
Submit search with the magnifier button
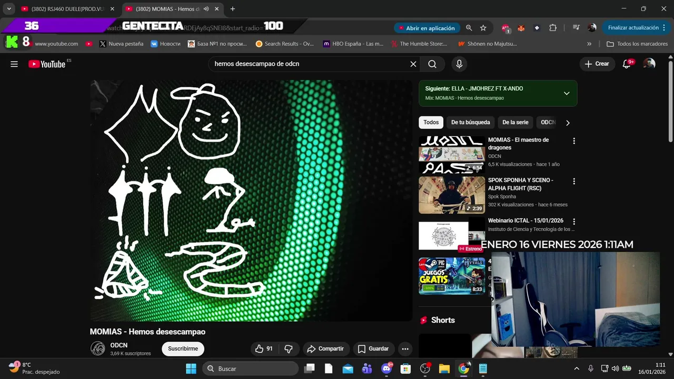tap(432, 64)
